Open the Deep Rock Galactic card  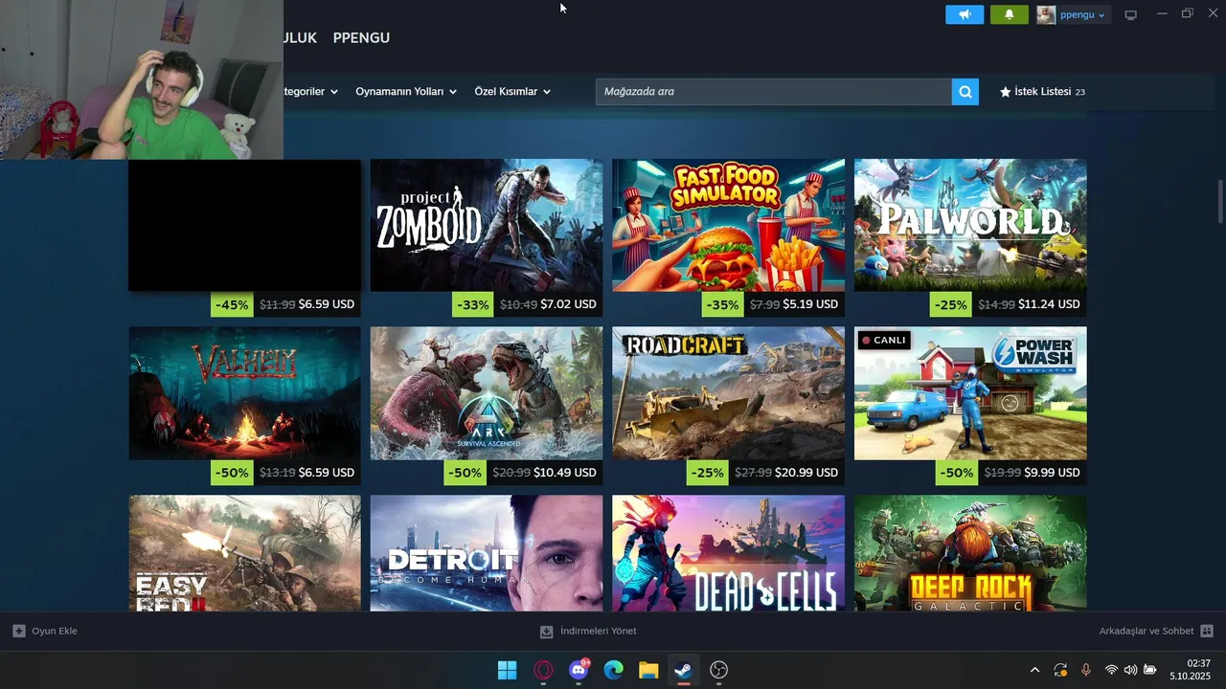coord(970,553)
